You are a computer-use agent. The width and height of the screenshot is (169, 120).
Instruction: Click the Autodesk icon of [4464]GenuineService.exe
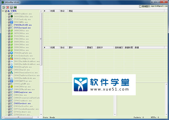(12, 73)
